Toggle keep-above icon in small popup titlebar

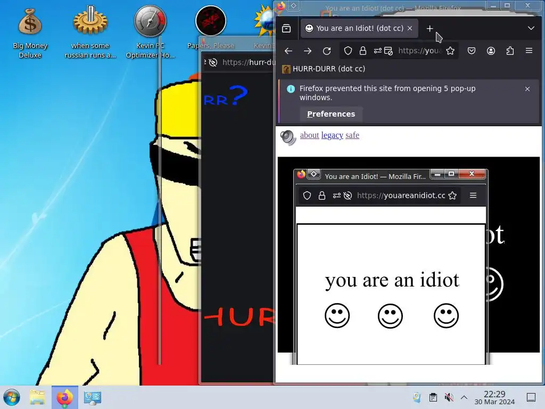[313, 174]
